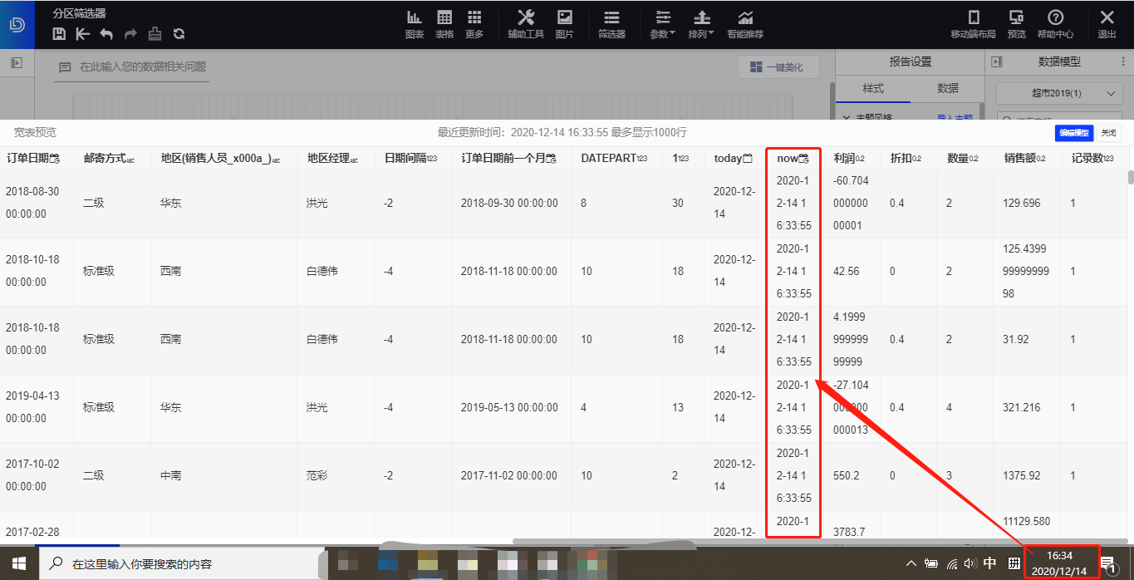Open 帮助中心 help center
1134x580 pixels.
point(1055,24)
